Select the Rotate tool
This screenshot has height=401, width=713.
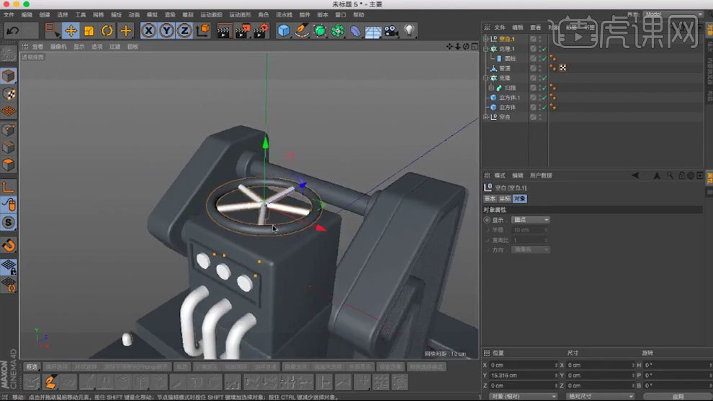coord(107,30)
